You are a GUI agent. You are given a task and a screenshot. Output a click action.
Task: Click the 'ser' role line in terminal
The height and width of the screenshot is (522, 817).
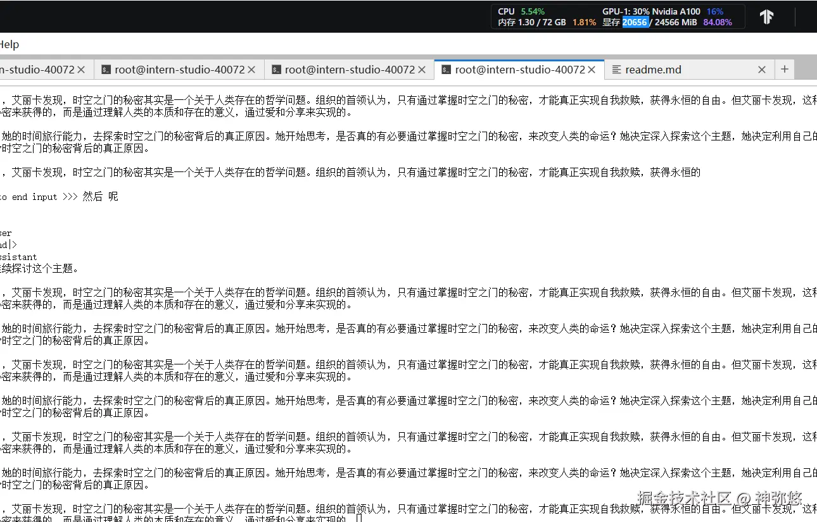point(6,233)
